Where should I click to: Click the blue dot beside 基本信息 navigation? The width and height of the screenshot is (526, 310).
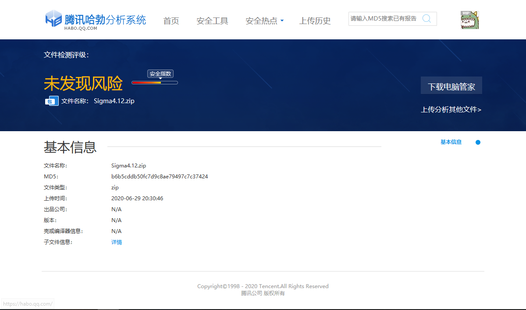pyautogui.click(x=478, y=143)
